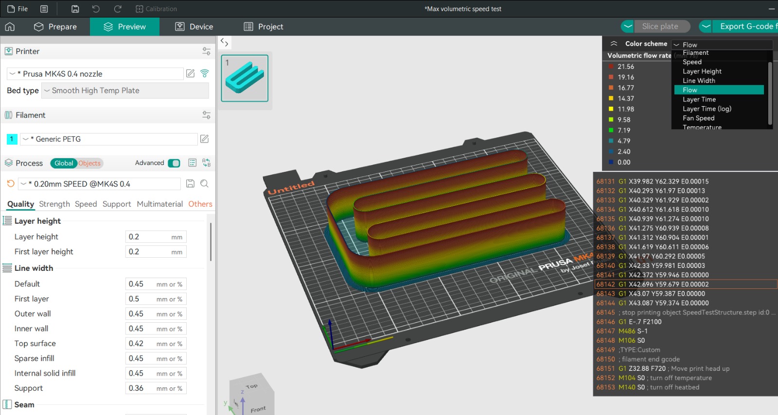Click the Export G-code file button
This screenshot has height=415, width=778.
tap(745, 26)
